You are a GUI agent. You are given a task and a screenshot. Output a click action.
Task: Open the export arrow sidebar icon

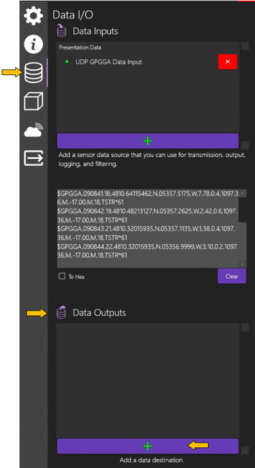pos(33,158)
